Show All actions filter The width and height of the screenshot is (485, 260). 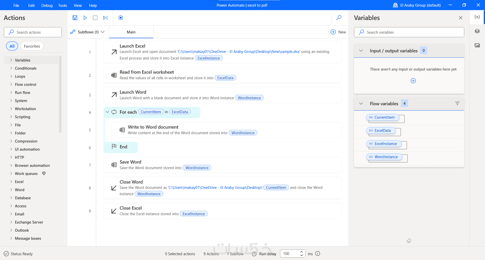click(x=12, y=46)
